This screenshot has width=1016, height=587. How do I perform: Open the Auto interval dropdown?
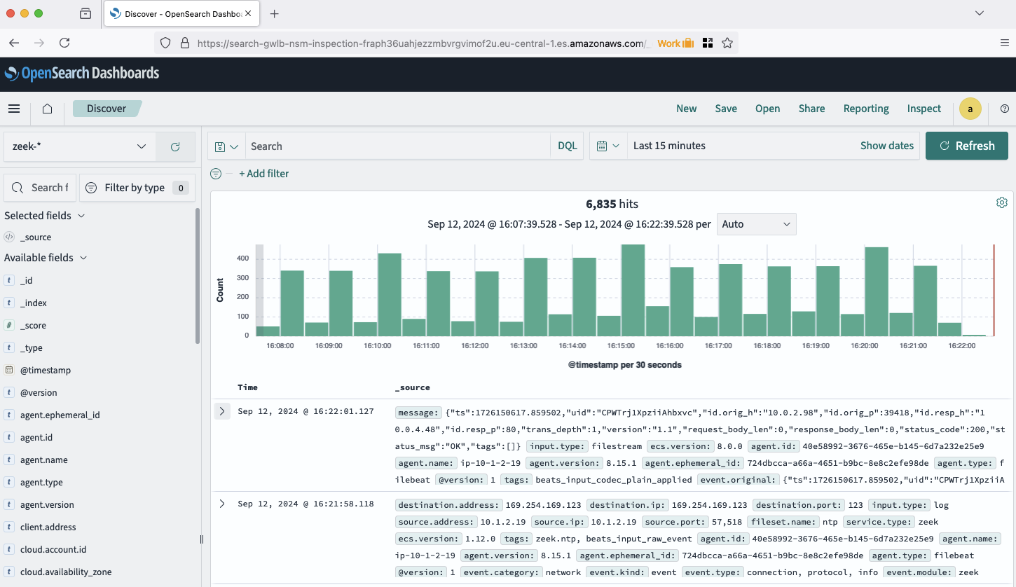pos(756,223)
